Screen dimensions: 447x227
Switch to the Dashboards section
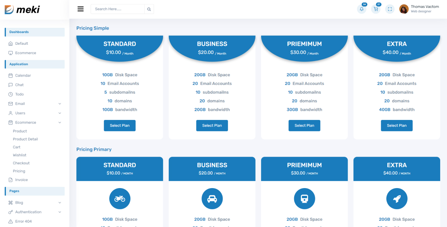pos(19,32)
